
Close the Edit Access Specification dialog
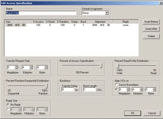[x=161, y=3]
